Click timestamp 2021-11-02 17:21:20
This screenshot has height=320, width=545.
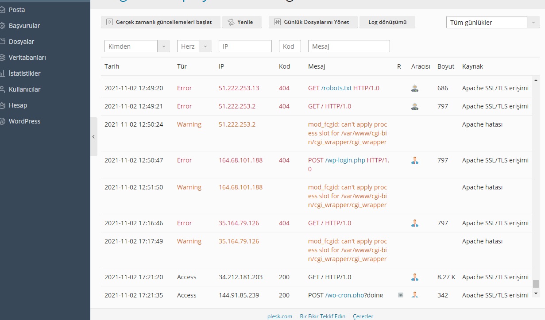[134, 277]
